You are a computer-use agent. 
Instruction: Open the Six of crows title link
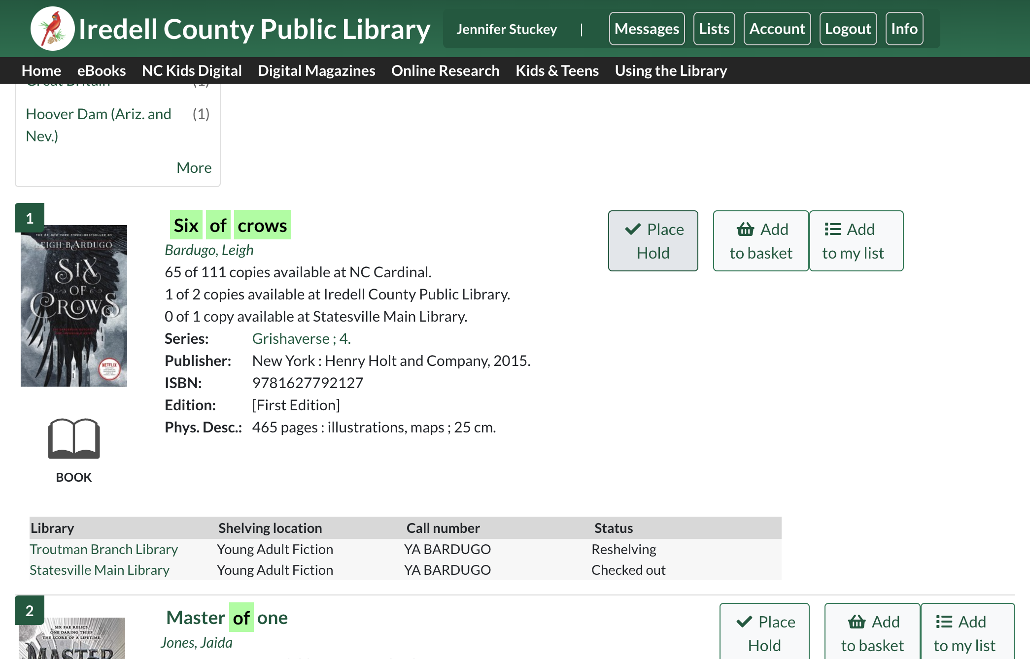tap(230, 225)
